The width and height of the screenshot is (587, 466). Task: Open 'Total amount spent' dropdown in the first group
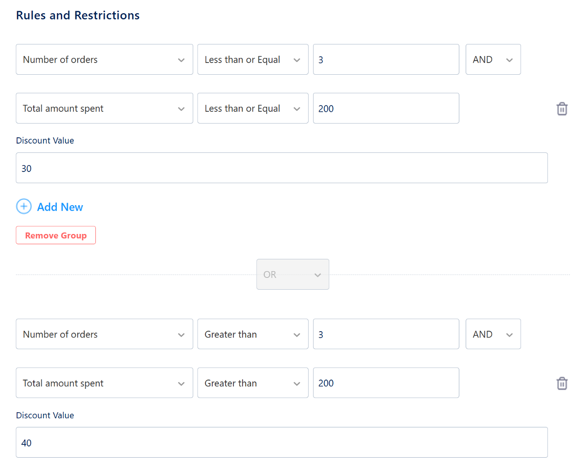[104, 108]
